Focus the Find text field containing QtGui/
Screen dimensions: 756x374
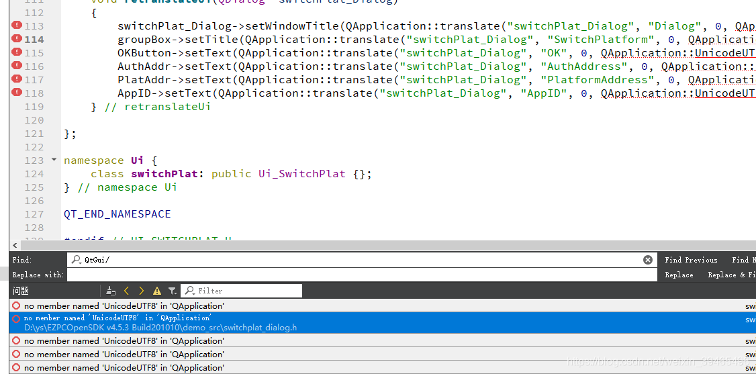(x=362, y=260)
